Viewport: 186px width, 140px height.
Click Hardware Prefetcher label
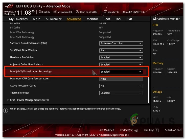click(22, 57)
